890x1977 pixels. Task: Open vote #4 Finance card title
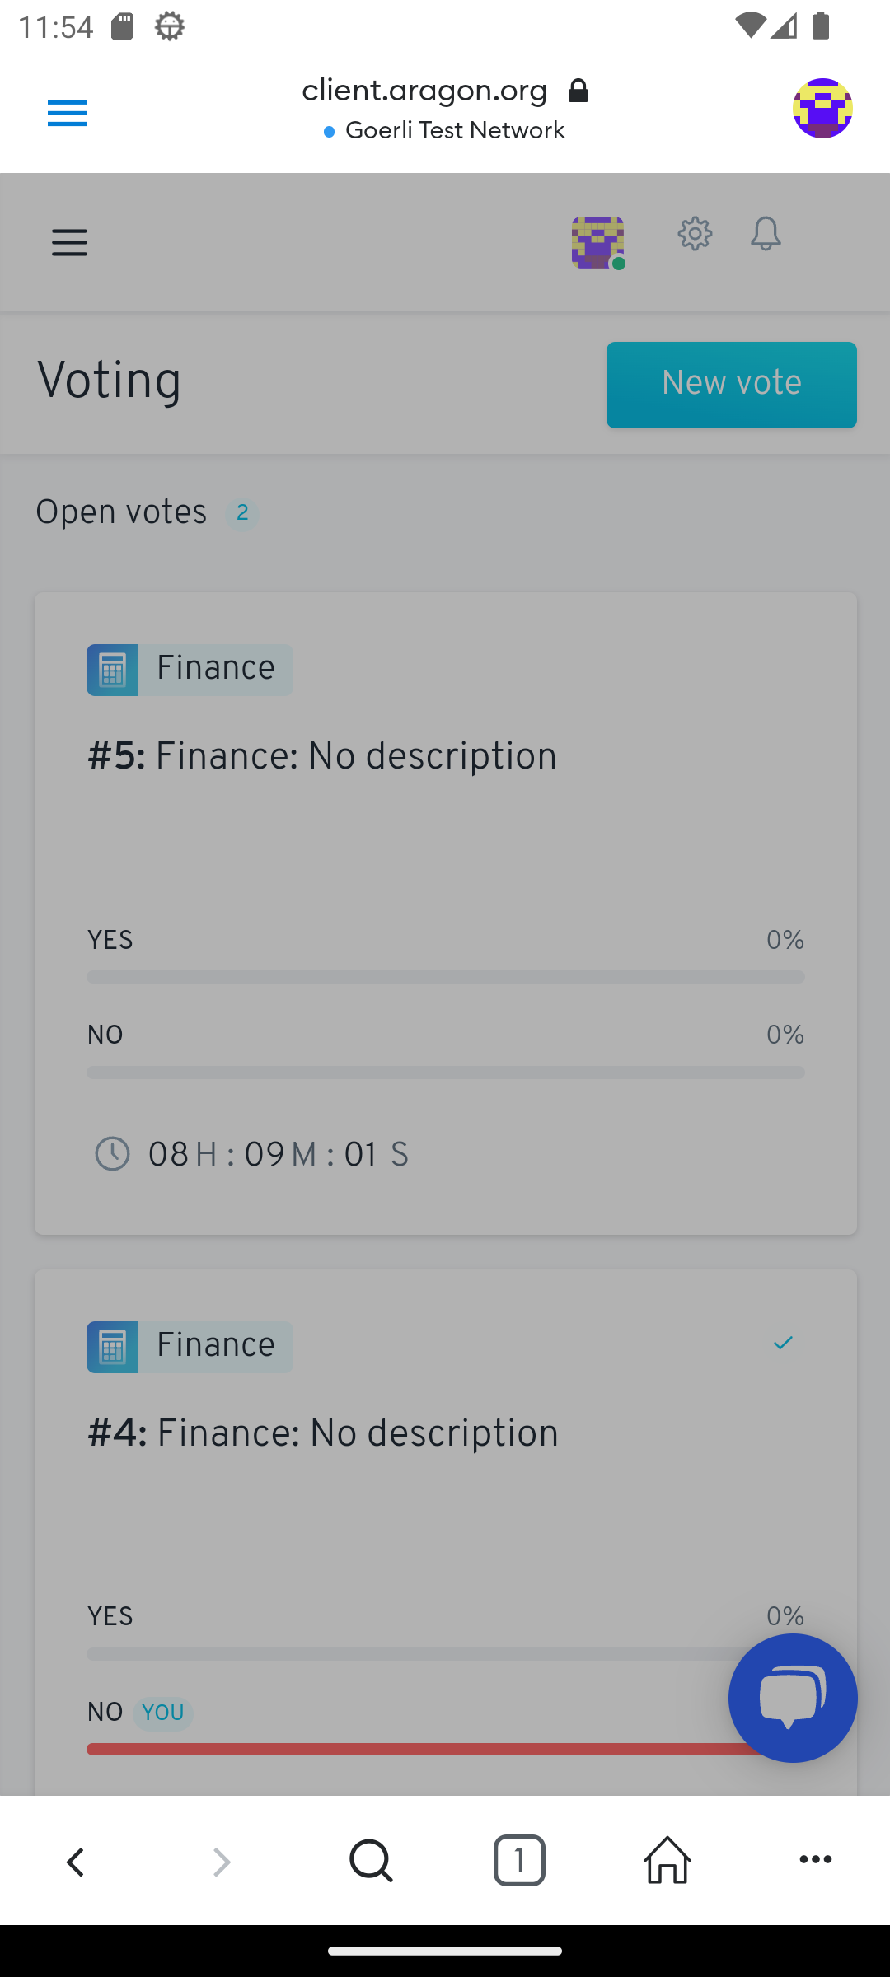[x=323, y=1433]
